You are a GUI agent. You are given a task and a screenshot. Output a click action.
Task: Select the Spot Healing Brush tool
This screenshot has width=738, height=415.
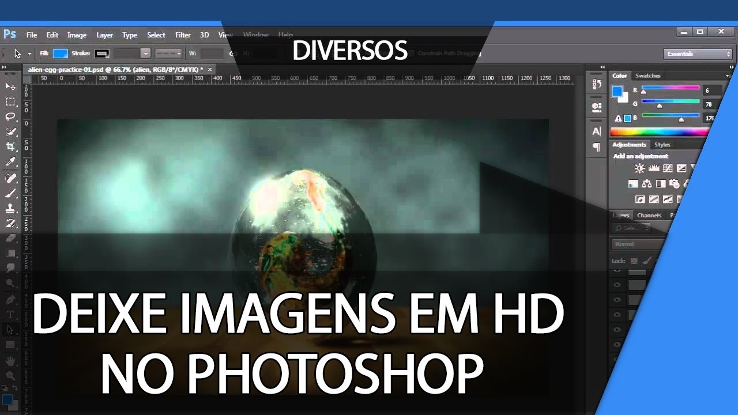pyautogui.click(x=10, y=178)
